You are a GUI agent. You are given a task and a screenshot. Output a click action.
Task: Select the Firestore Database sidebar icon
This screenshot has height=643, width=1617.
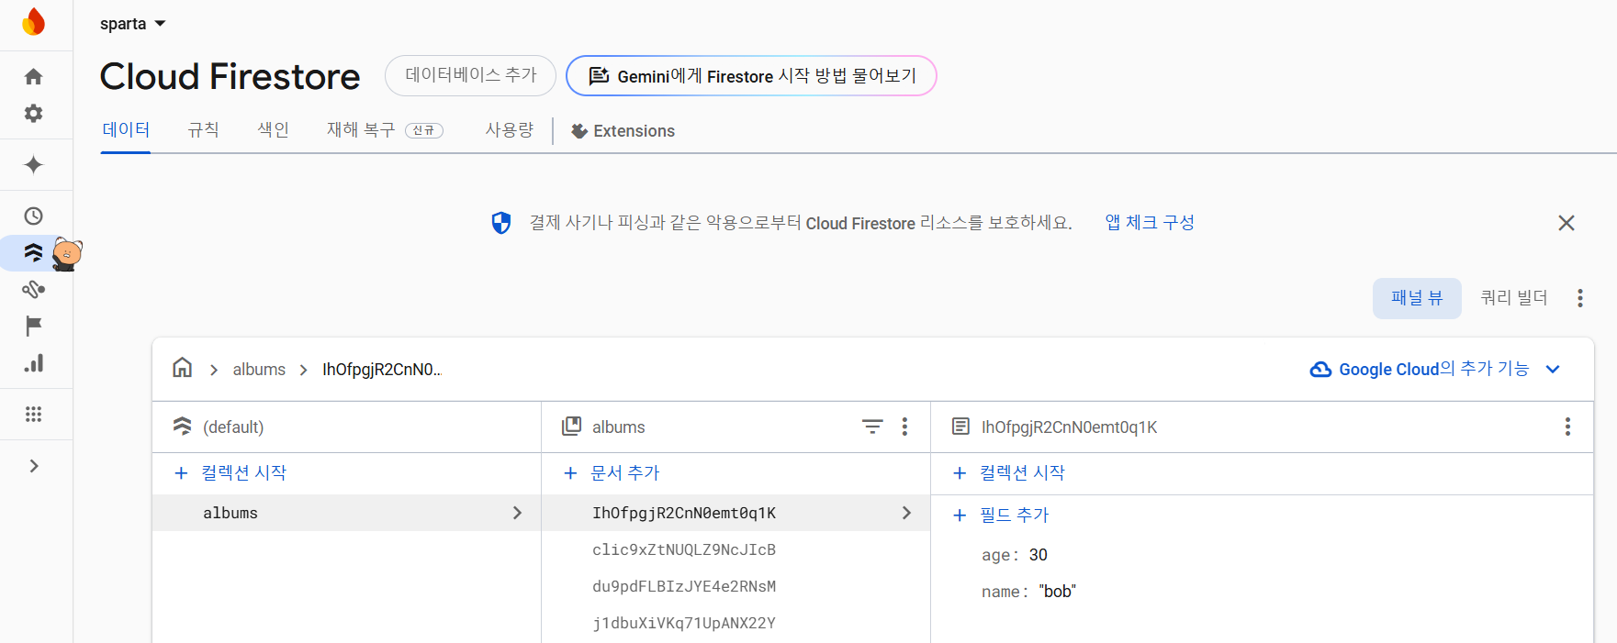(34, 252)
